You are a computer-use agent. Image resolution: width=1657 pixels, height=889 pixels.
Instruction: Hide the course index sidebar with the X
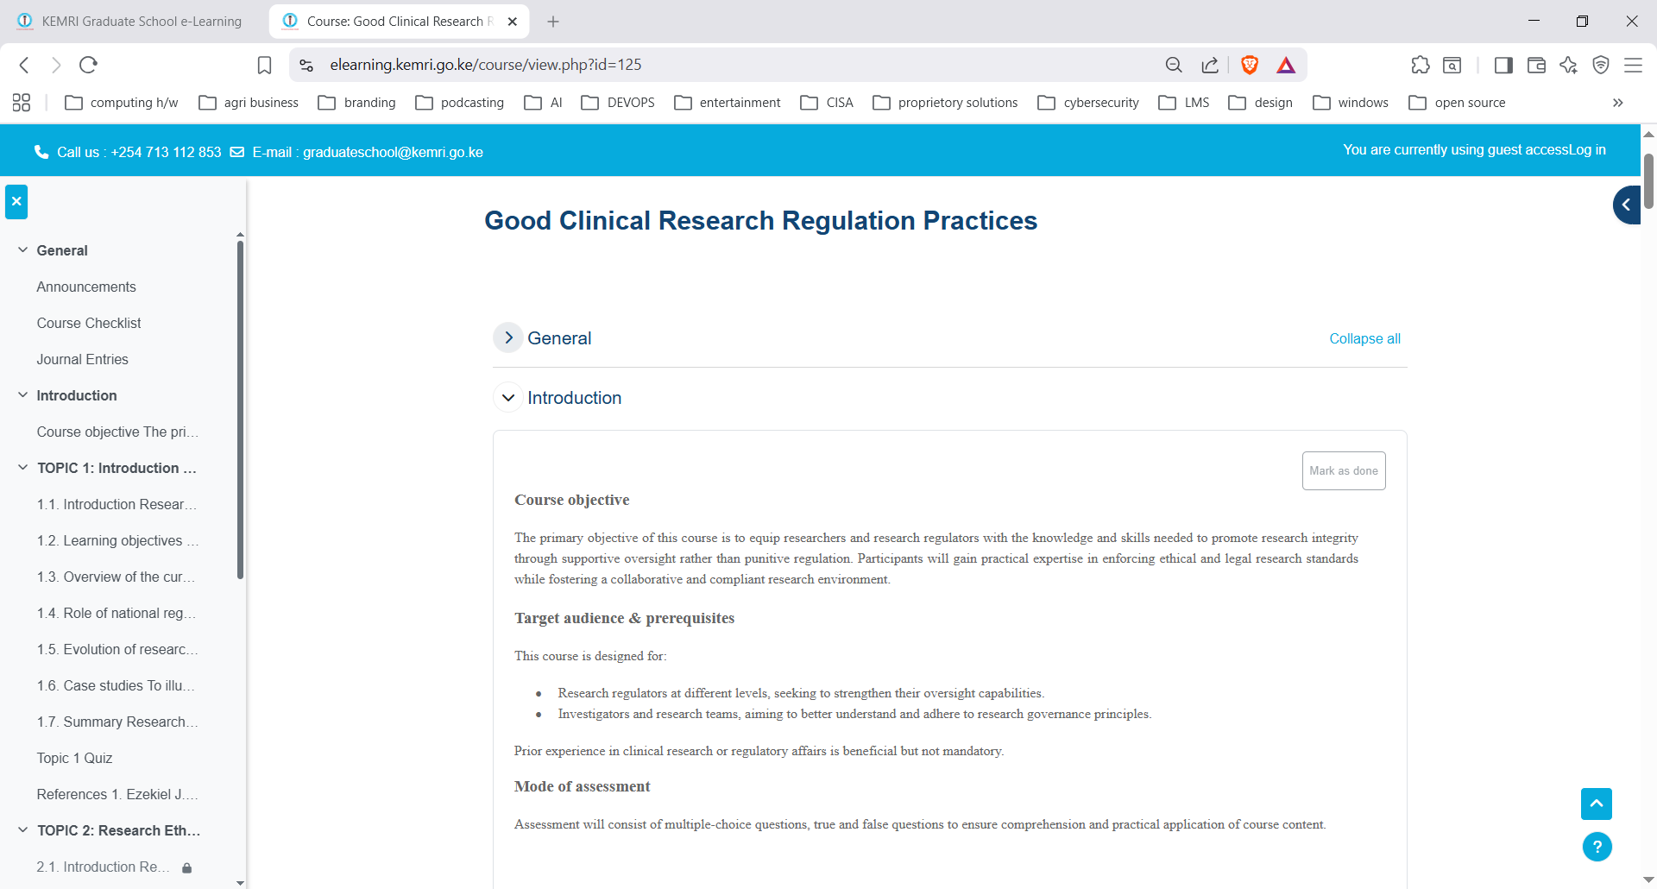[x=16, y=201]
